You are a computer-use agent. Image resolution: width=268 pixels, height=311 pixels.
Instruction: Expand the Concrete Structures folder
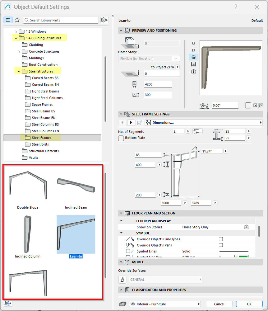tap(19, 52)
